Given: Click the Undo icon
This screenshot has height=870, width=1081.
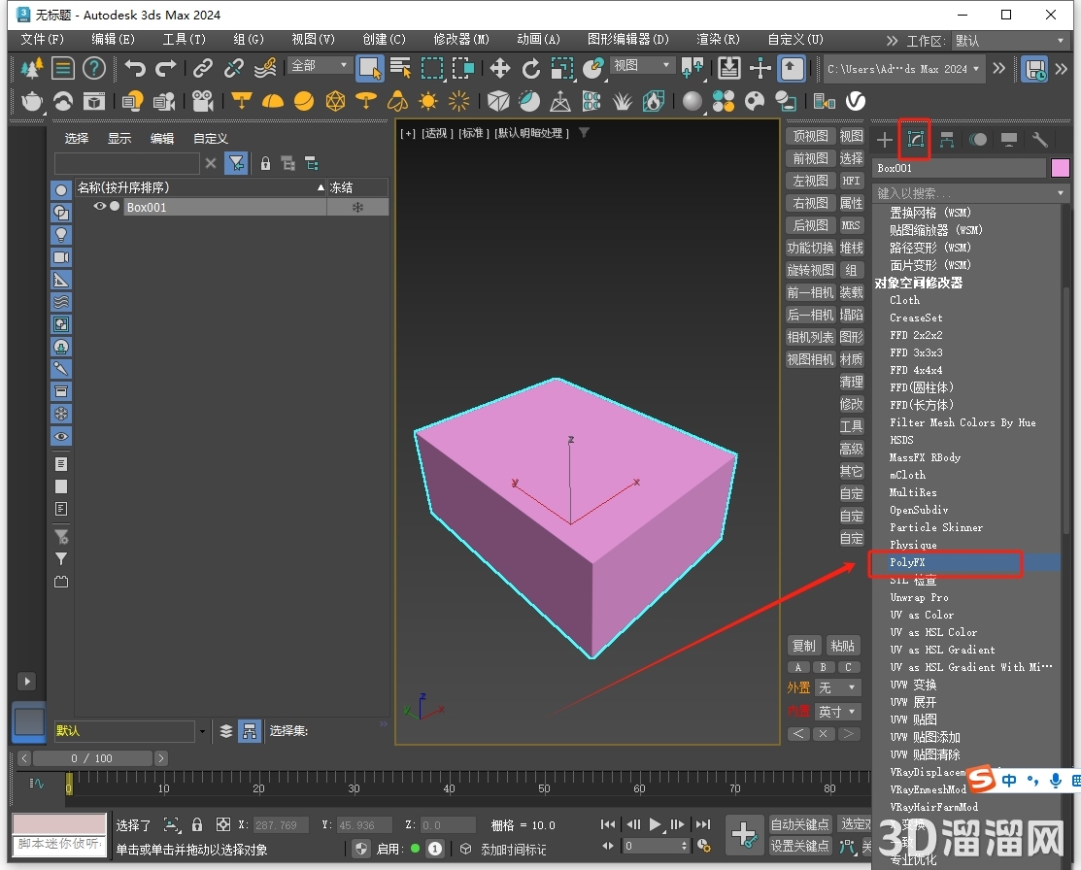Looking at the screenshot, I should (x=136, y=66).
